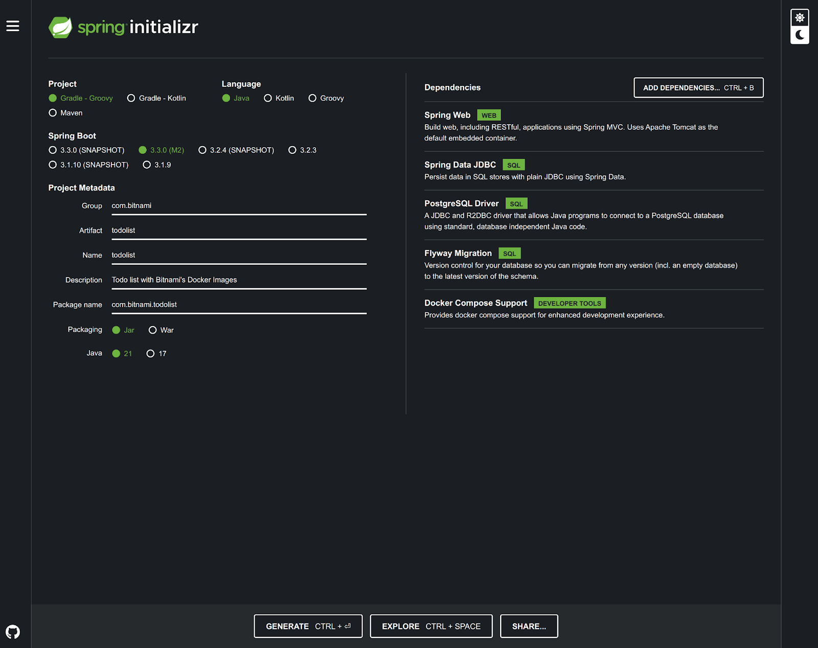Select Spring Boot 3.3.0 (SNAPSHOT)
The image size is (818, 648).
(x=86, y=150)
